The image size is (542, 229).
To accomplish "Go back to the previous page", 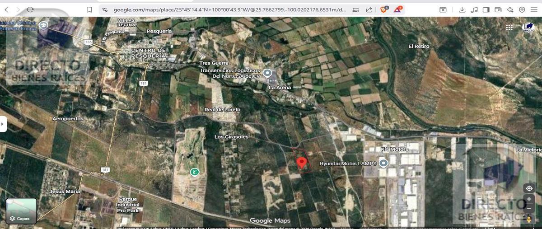I will (x=7, y=9).
